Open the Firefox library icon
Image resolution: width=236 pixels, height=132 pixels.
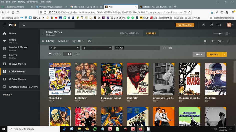(x=217, y=12)
